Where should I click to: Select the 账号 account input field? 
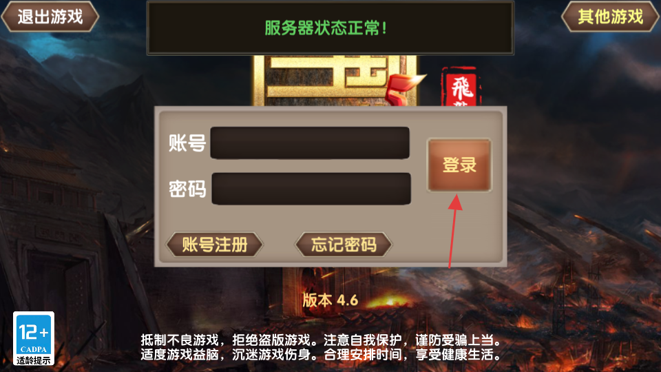click(x=310, y=143)
